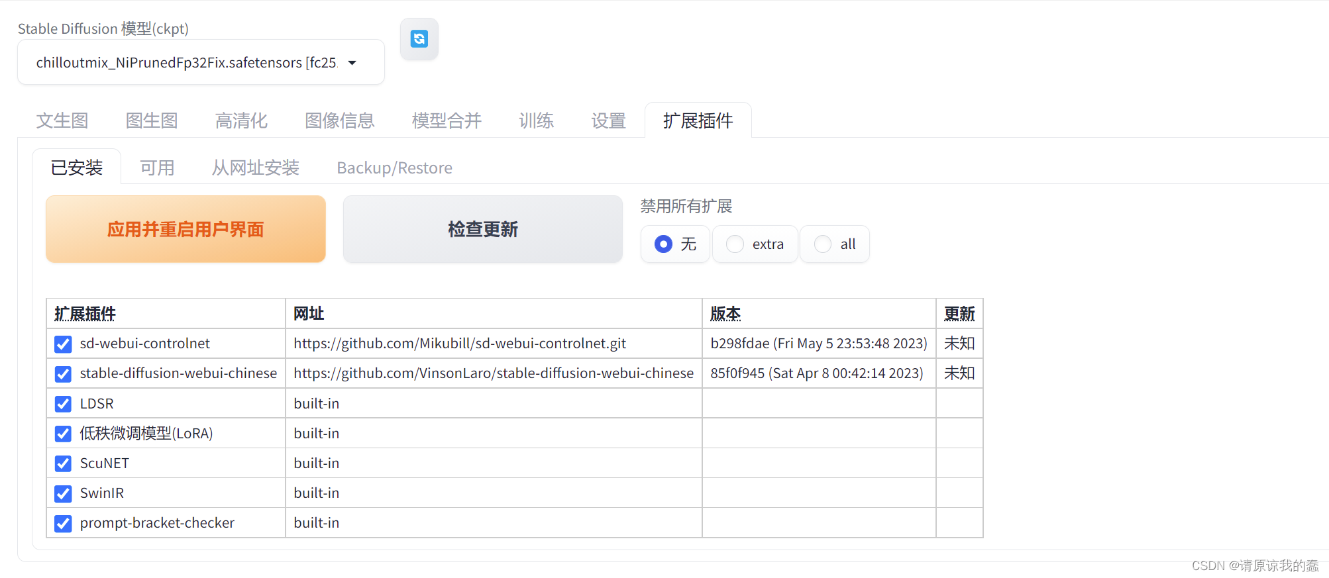Uncheck the sd-webui-controlnet extension checkbox
Image resolution: width=1329 pixels, height=578 pixels.
click(63, 344)
